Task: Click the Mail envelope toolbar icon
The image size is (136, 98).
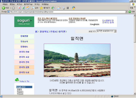Action: pos(58,8)
